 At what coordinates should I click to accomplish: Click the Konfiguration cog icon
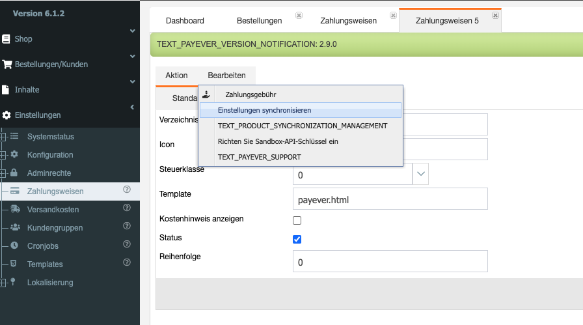tap(14, 154)
